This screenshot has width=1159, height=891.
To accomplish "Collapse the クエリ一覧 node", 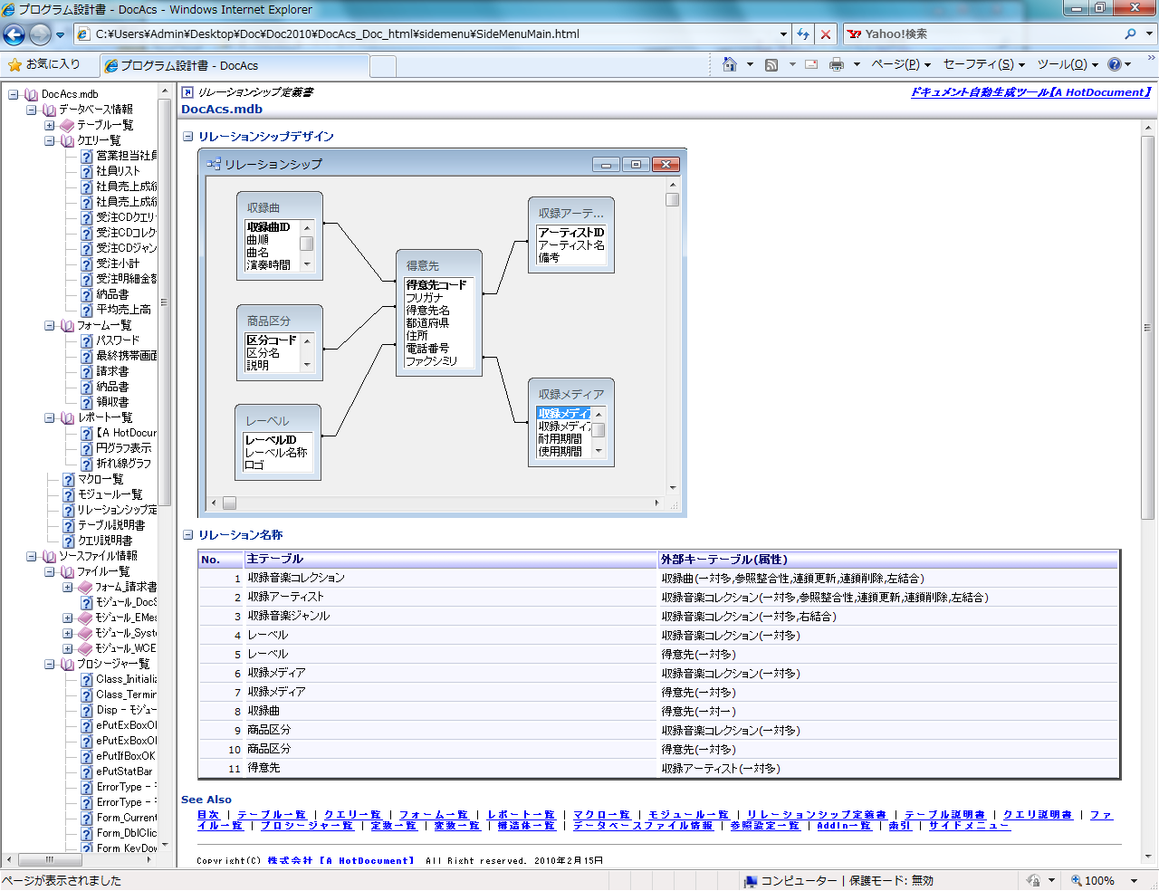I will 49,140.
